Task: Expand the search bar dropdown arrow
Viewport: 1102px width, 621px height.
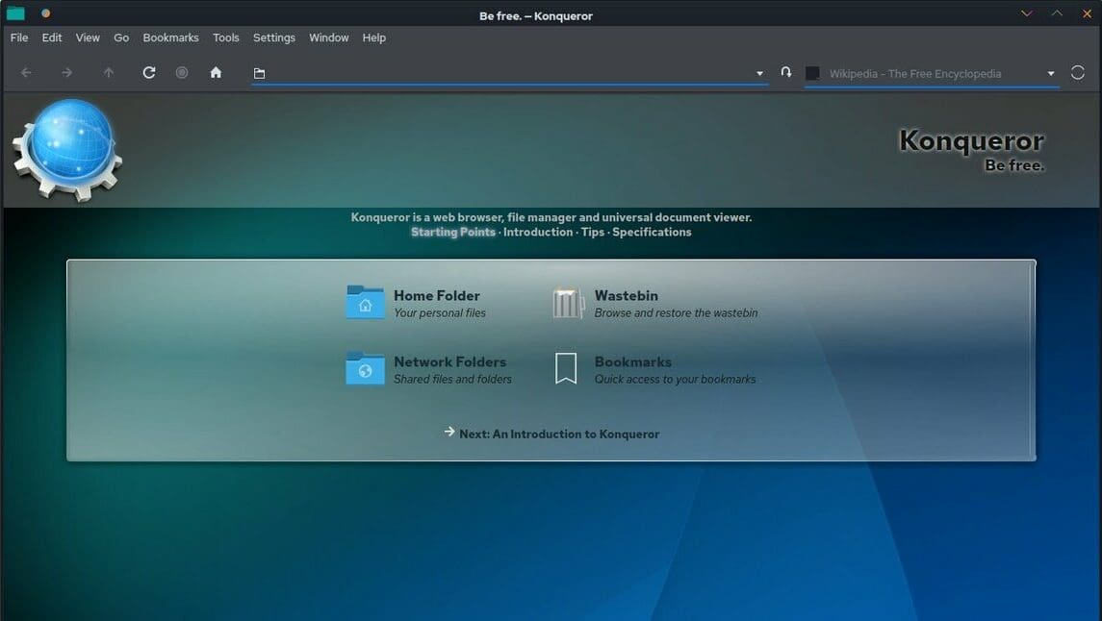Action: pyautogui.click(x=1051, y=73)
